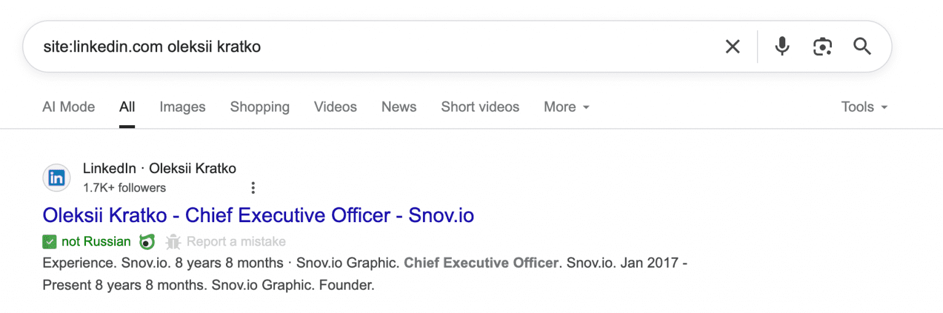Open three-dot menu beside LinkedIn result
The image size is (943, 313).
253,188
